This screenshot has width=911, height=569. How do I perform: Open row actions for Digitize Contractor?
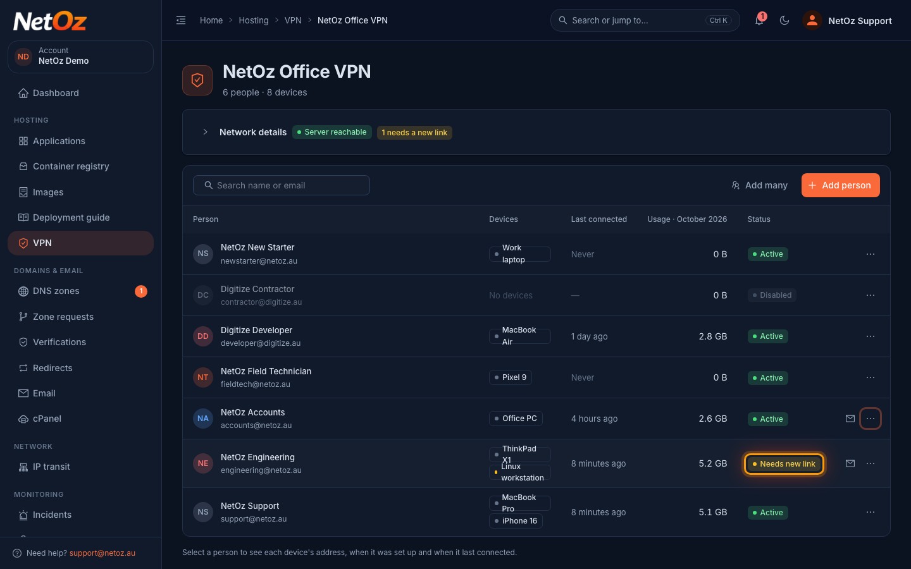[871, 295]
